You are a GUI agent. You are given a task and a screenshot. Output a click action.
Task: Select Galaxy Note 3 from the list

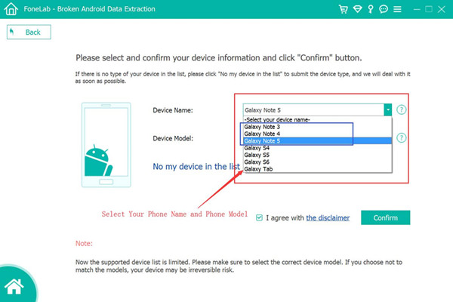317,127
